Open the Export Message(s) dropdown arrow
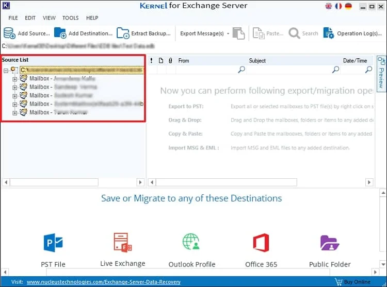Image resolution: width=387 pixels, height=287 pixels. click(x=228, y=33)
